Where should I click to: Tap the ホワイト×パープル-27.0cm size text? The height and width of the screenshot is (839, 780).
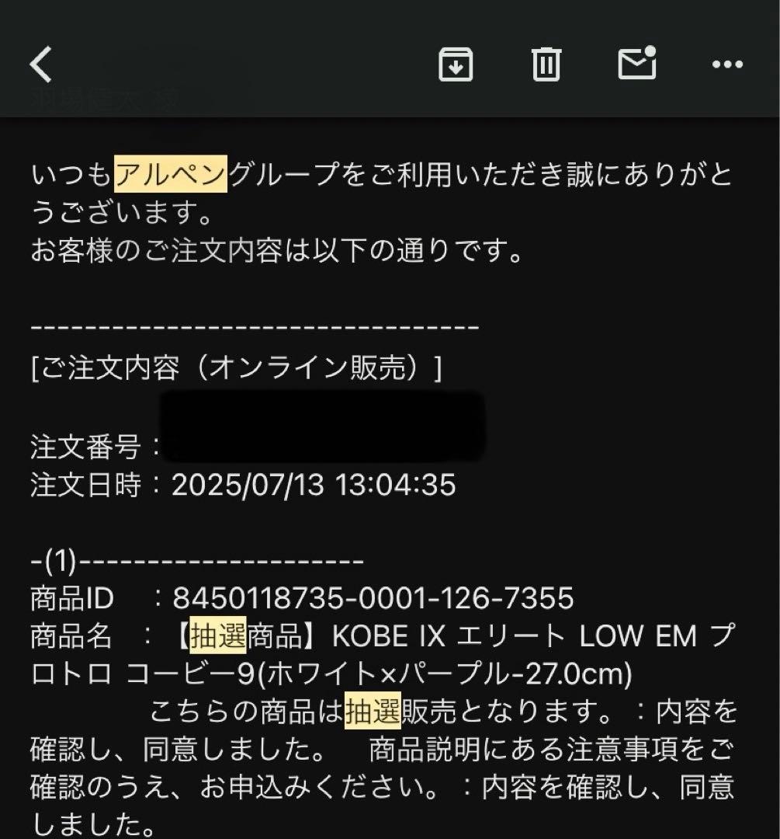pos(449,674)
